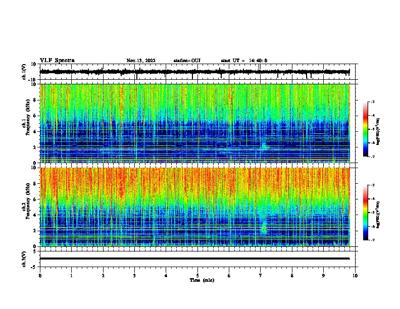
Task: Click the "2" kHz tick on ch.1 axis
Action: (x=35, y=147)
